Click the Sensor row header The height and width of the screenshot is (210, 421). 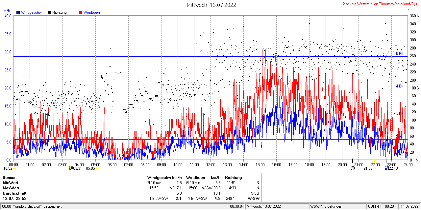click(x=9, y=177)
